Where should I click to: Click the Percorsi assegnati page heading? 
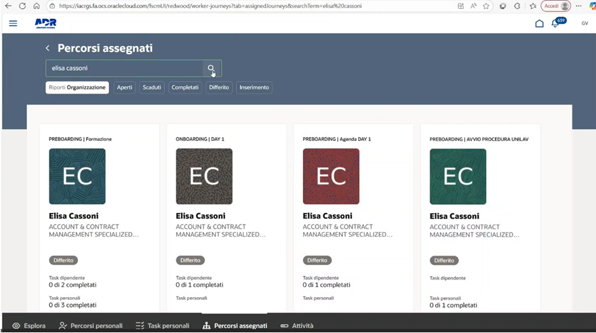pos(105,48)
